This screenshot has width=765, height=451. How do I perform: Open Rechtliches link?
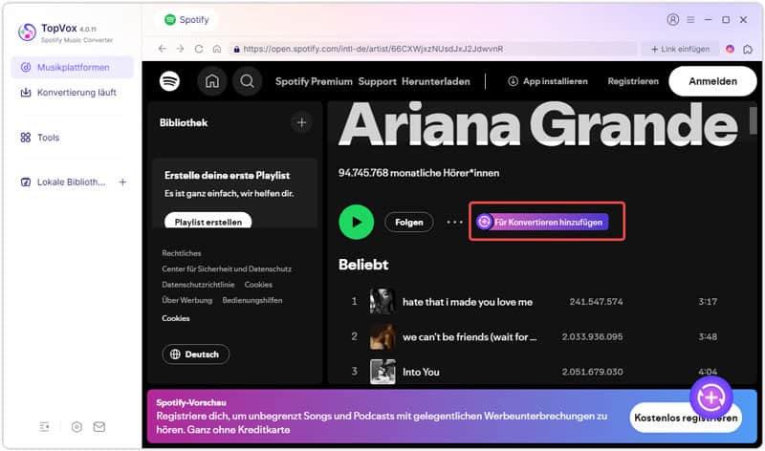(182, 253)
